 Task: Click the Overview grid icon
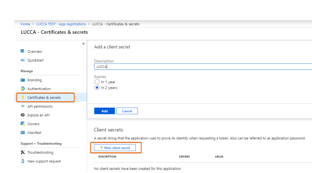tap(23, 51)
